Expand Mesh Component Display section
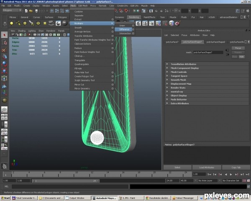This screenshot has height=201, width=251. point(167,68)
